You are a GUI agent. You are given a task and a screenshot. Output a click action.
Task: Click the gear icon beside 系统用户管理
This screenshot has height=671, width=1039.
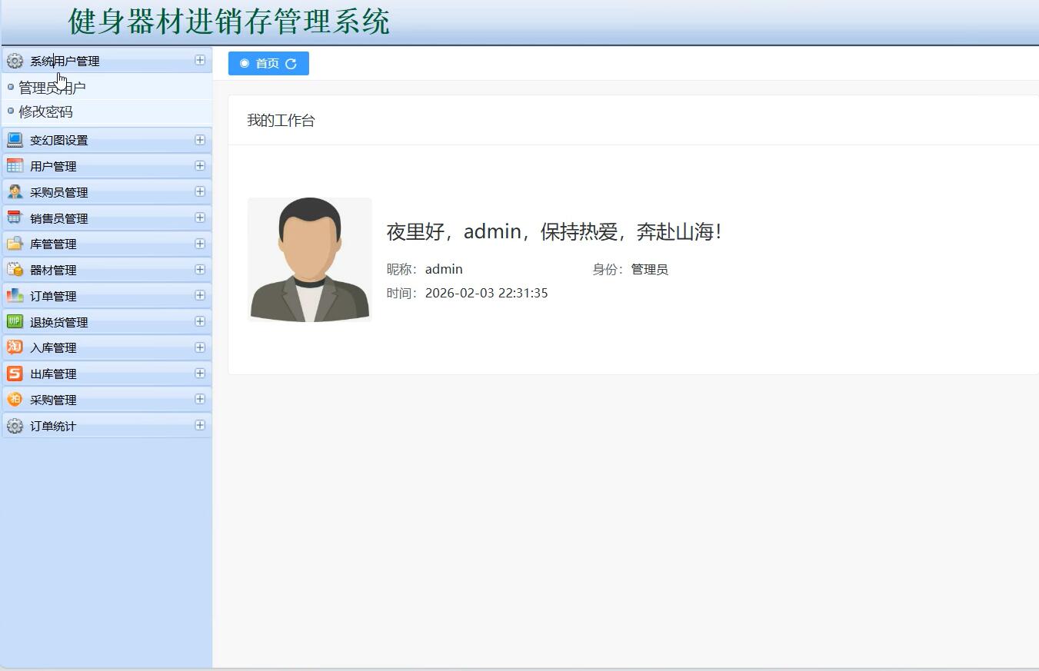point(15,61)
